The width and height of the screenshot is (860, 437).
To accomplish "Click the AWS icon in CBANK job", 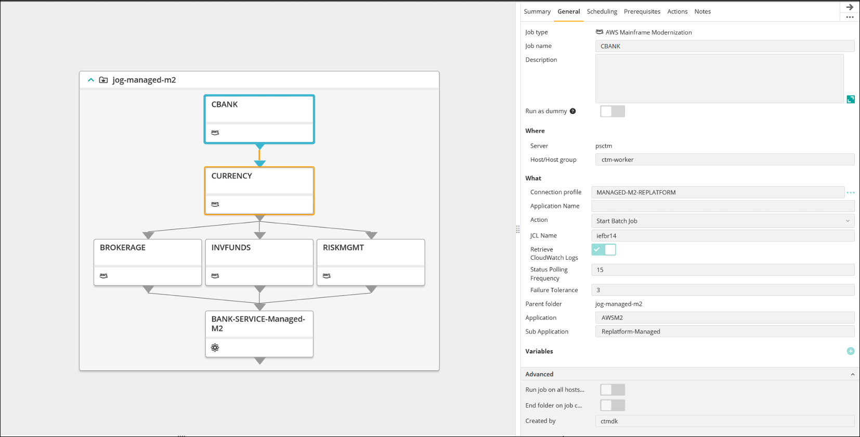I will coord(215,133).
